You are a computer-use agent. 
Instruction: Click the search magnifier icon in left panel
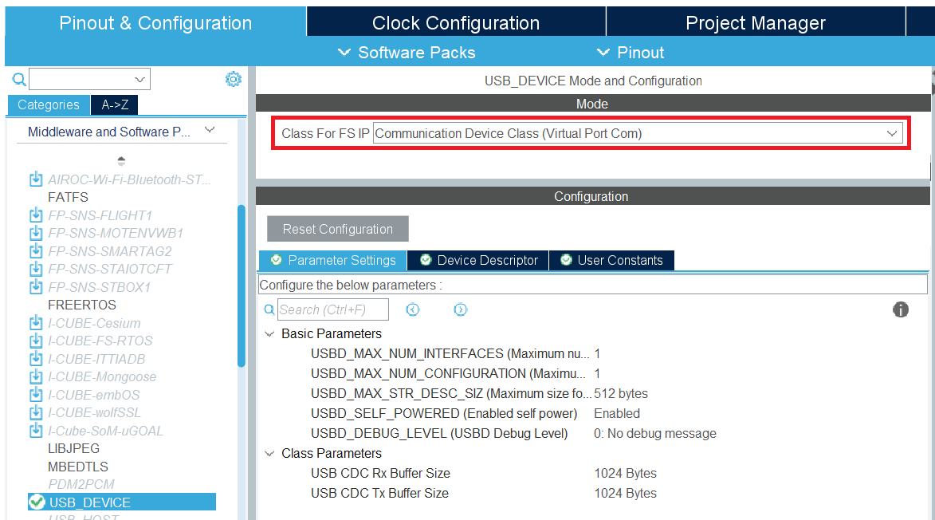coord(19,79)
